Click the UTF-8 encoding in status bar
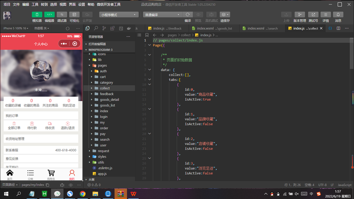354x199 pixels. [x=323, y=185]
